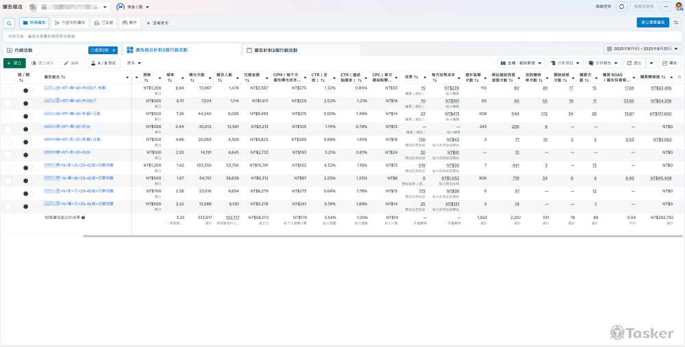This screenshot has width=685, height=347.
Task: Switch to the 廣告 ads tab
Action: pos(274,50)
